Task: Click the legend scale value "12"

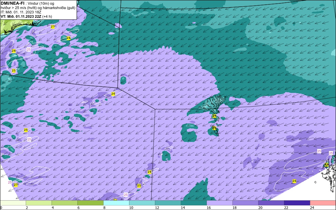Action: pyautogui.click(x=157, y=208)
